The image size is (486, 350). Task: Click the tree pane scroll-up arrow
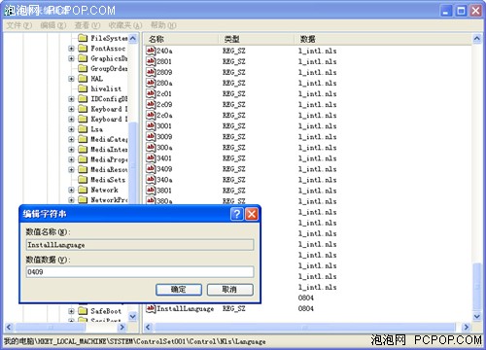(x=133, y=39)
